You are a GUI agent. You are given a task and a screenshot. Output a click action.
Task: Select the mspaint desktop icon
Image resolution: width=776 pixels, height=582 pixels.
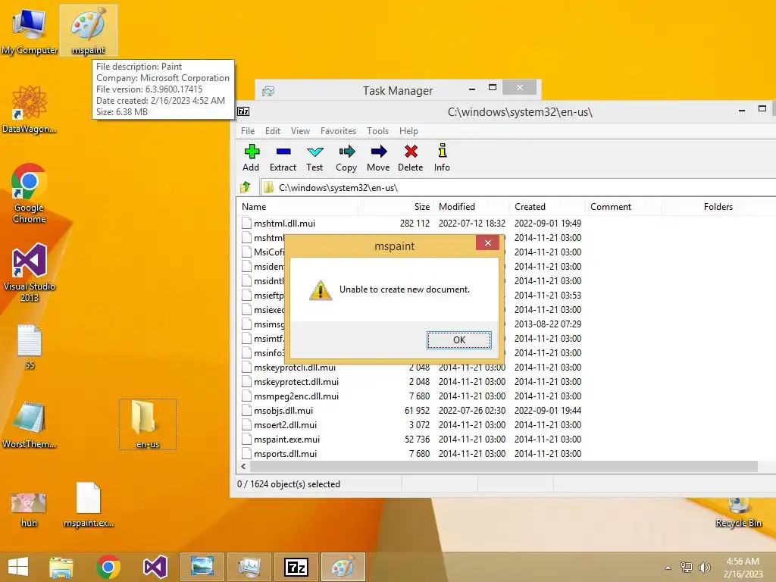coord(89,30)
